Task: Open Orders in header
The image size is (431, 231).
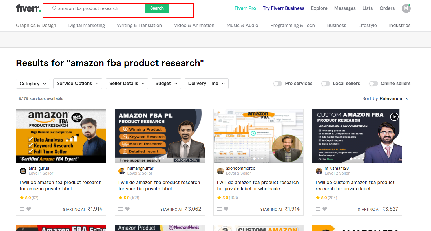Action: tap(387, 8)
